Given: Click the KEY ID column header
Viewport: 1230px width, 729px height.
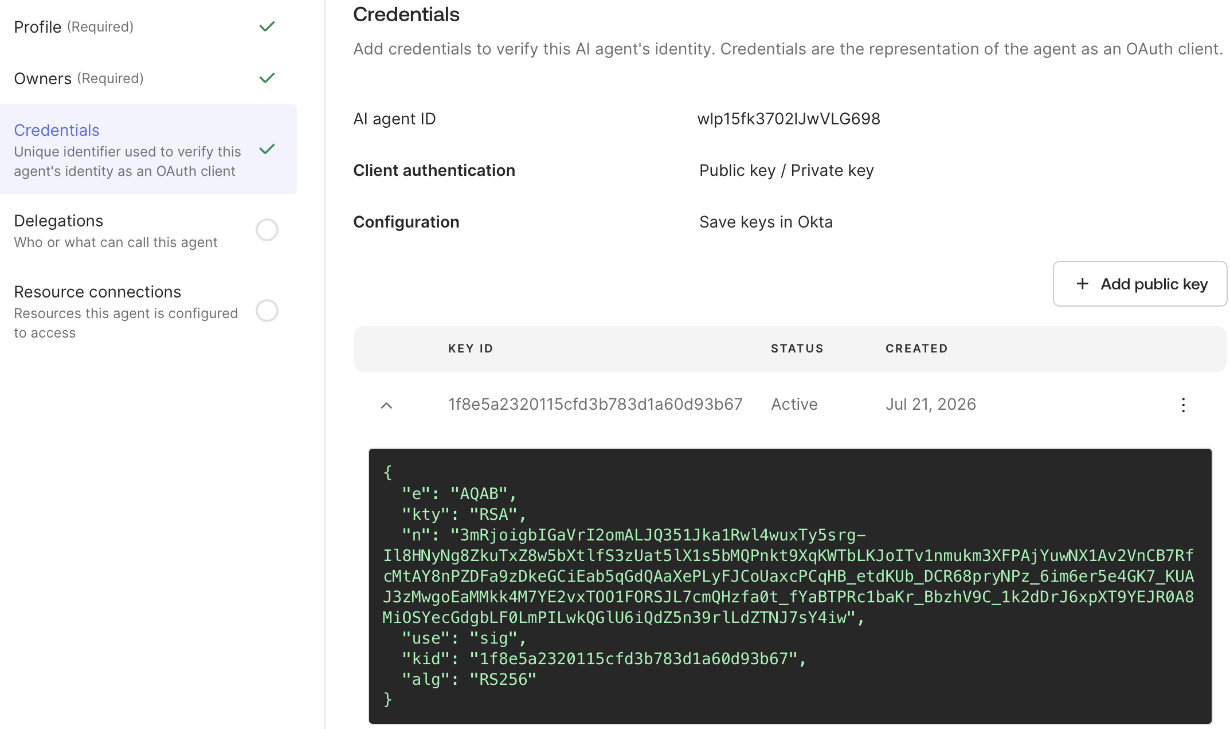Looking at the screenshot, I should pyautogui.click(x=471, y=348).
